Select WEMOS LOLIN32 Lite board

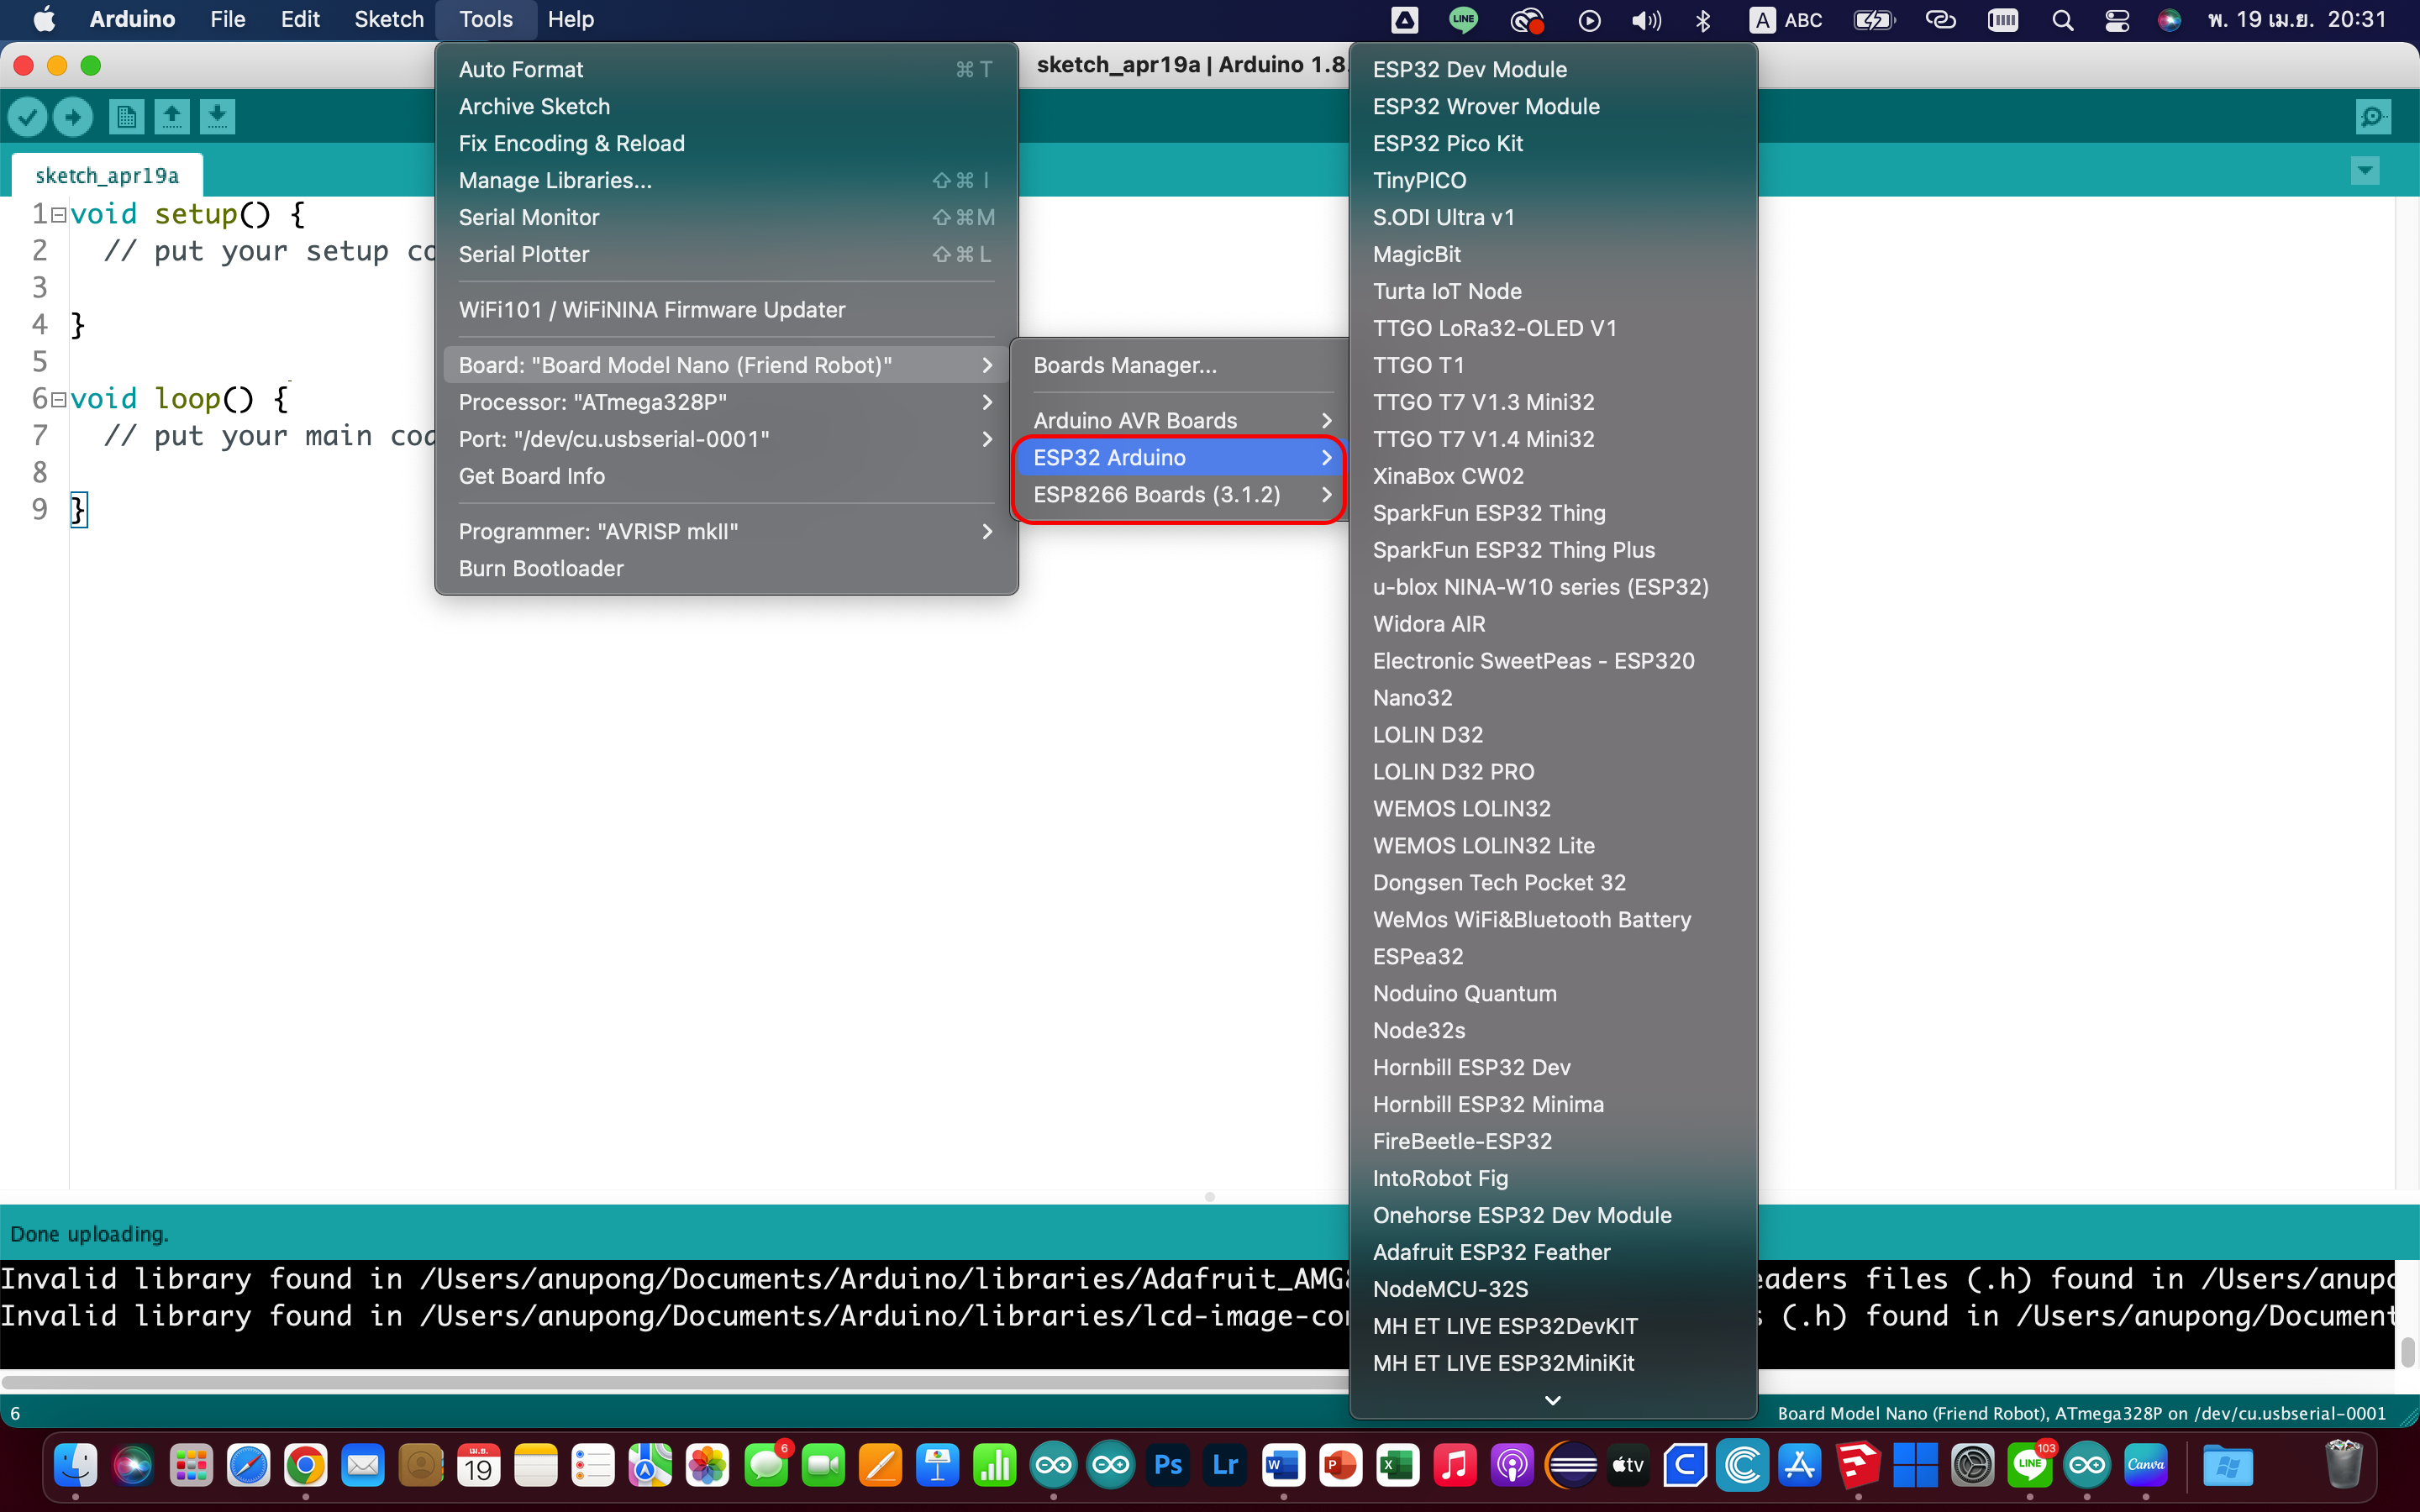(x=1552, y=845)
